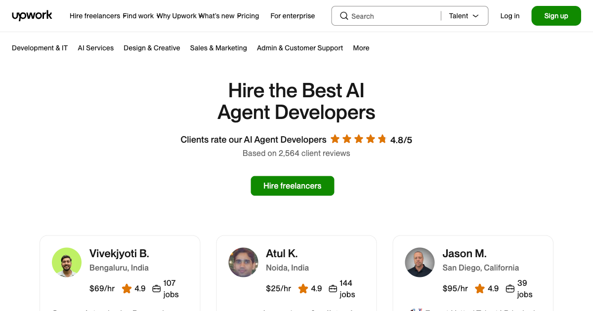
Task: Click the green Sign up button
Action: [x=556, y=15]
